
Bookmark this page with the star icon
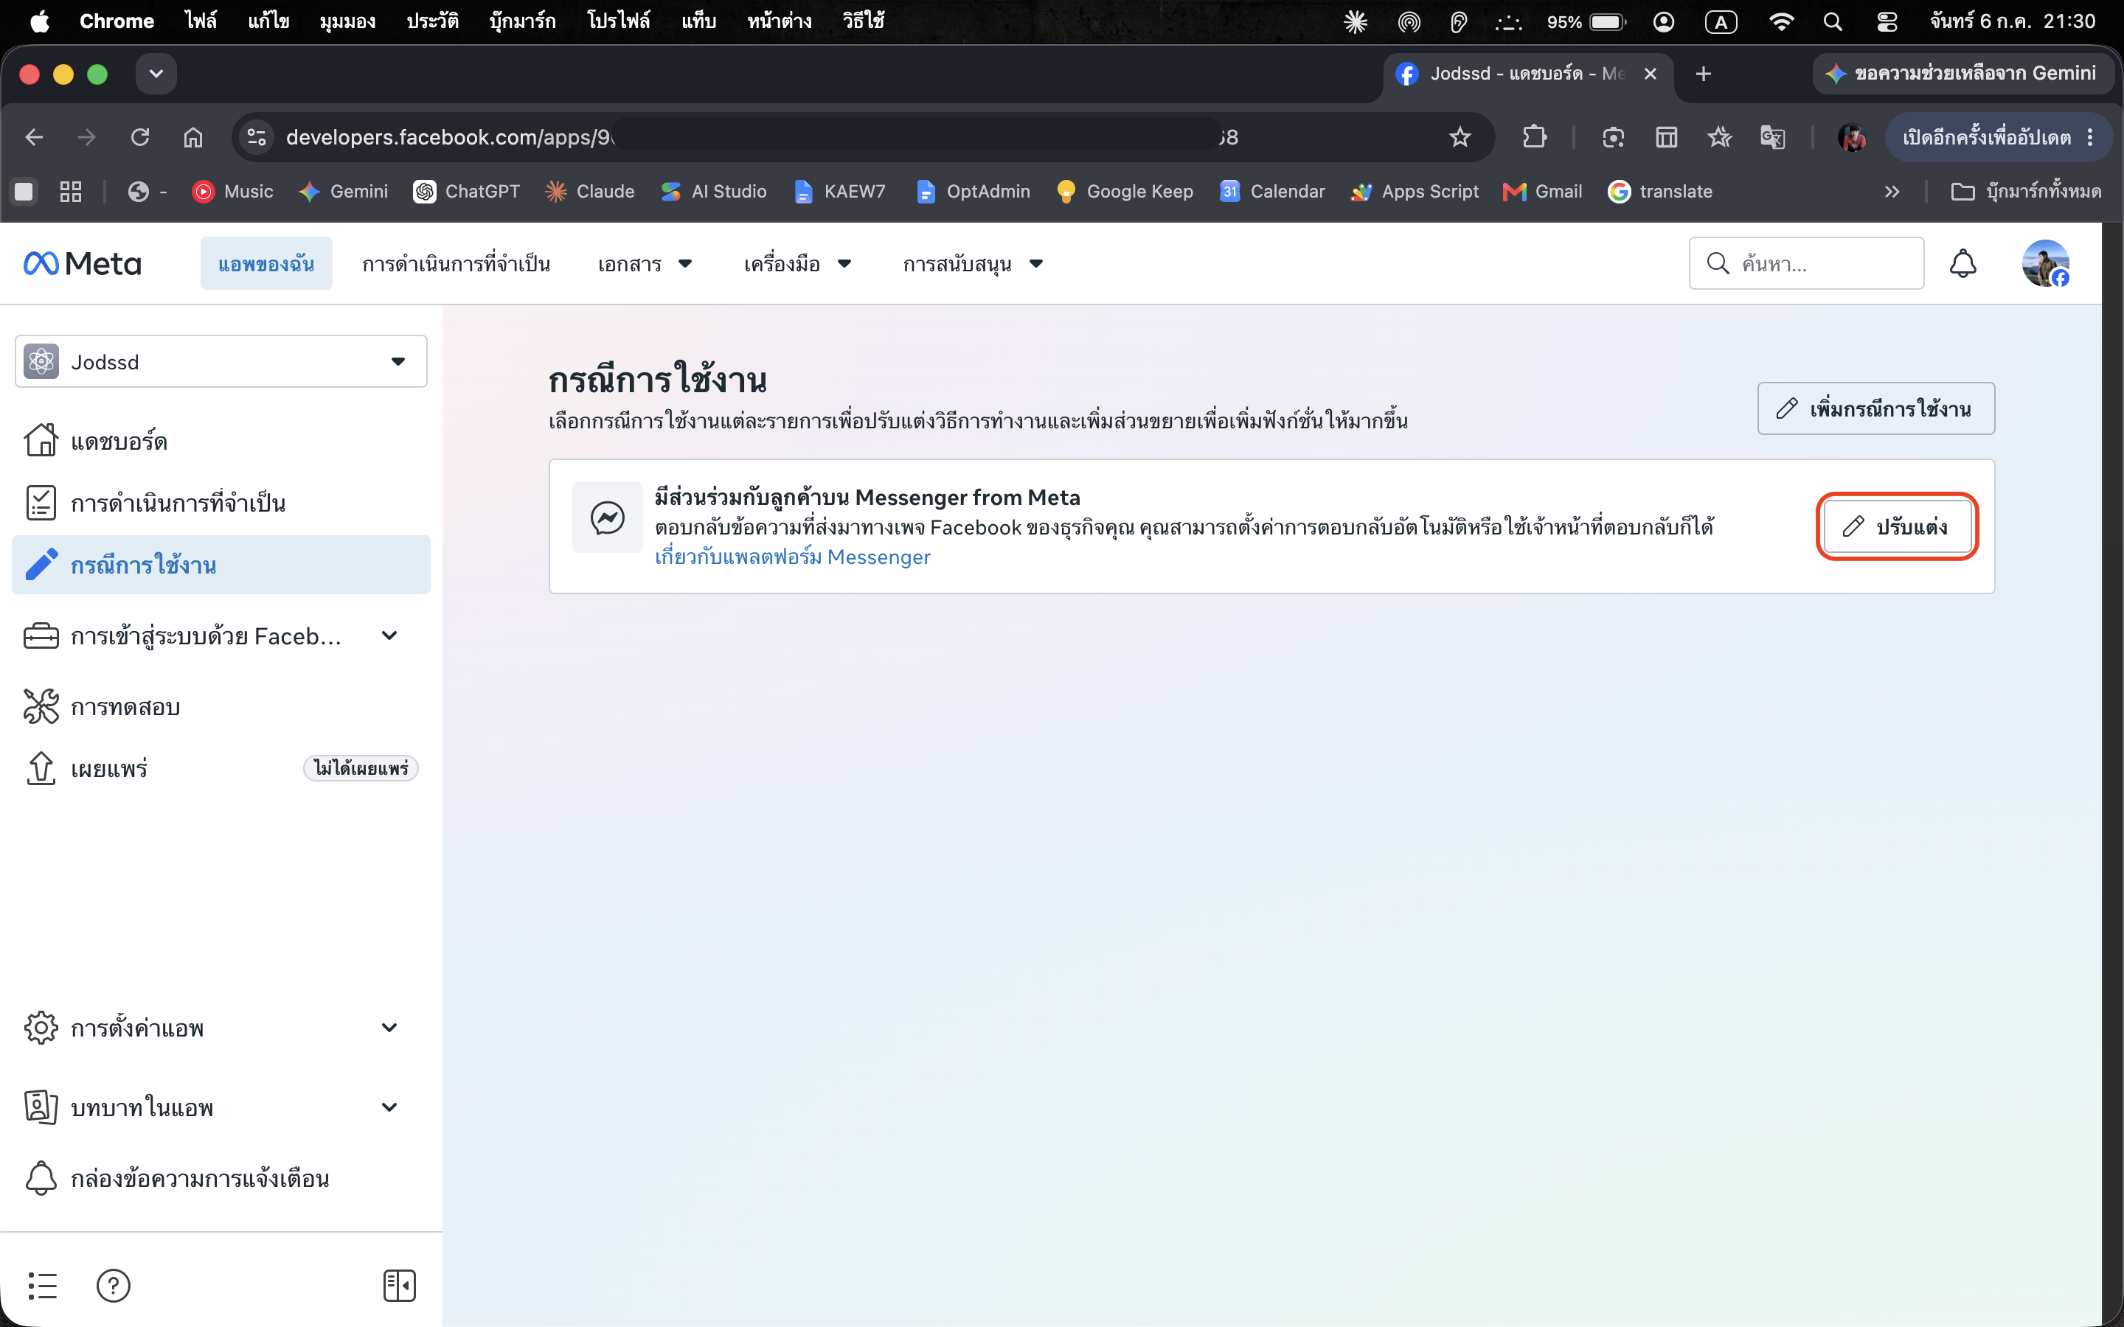[1460, 137]
